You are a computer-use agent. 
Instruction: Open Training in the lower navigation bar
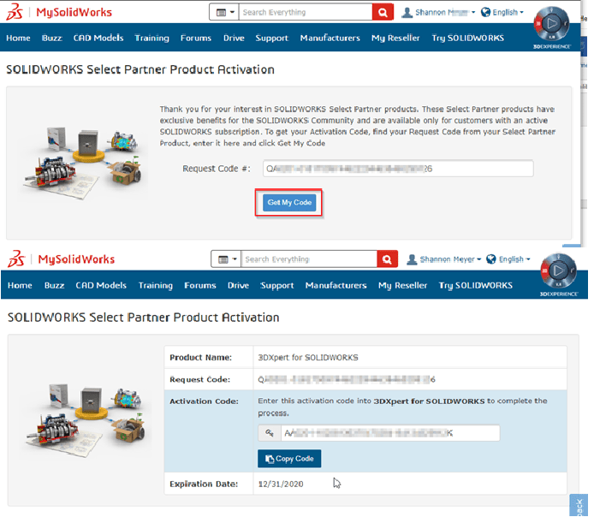(157, 288)
